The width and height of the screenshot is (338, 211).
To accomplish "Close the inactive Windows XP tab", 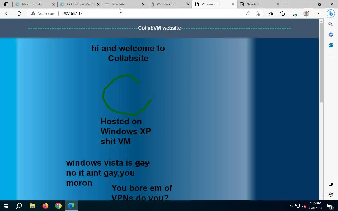I will pyautogui.click(x=188, y=4).
